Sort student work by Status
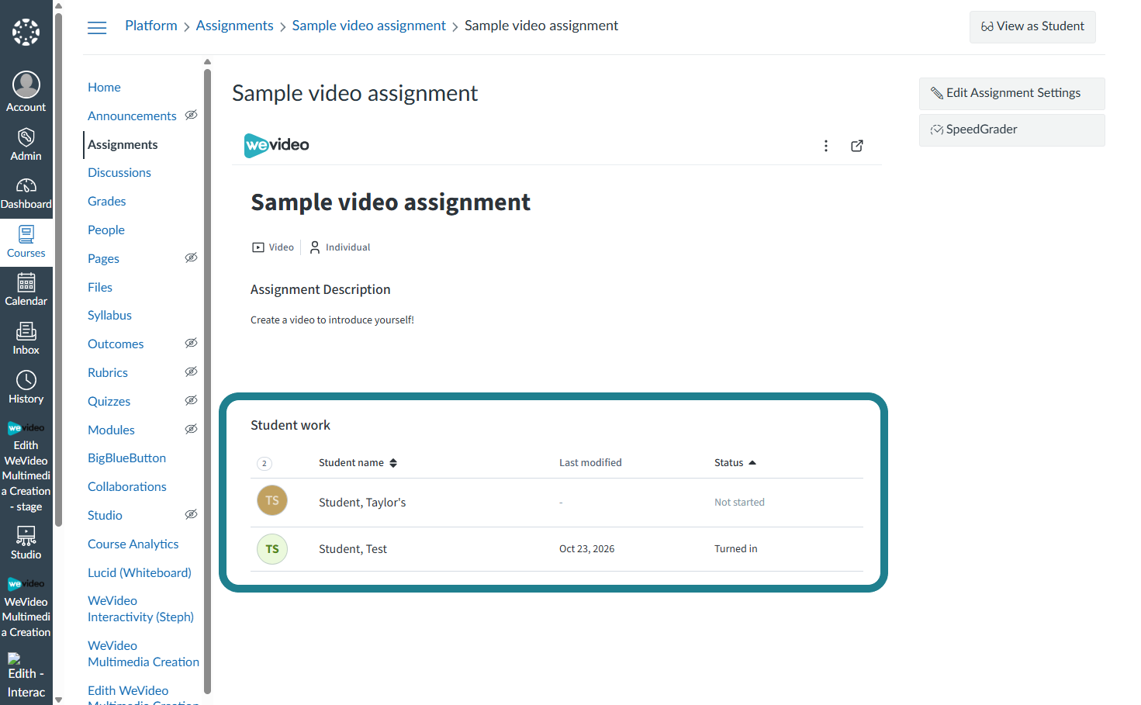The image size is (1141, 705). [x=735, y=463]
